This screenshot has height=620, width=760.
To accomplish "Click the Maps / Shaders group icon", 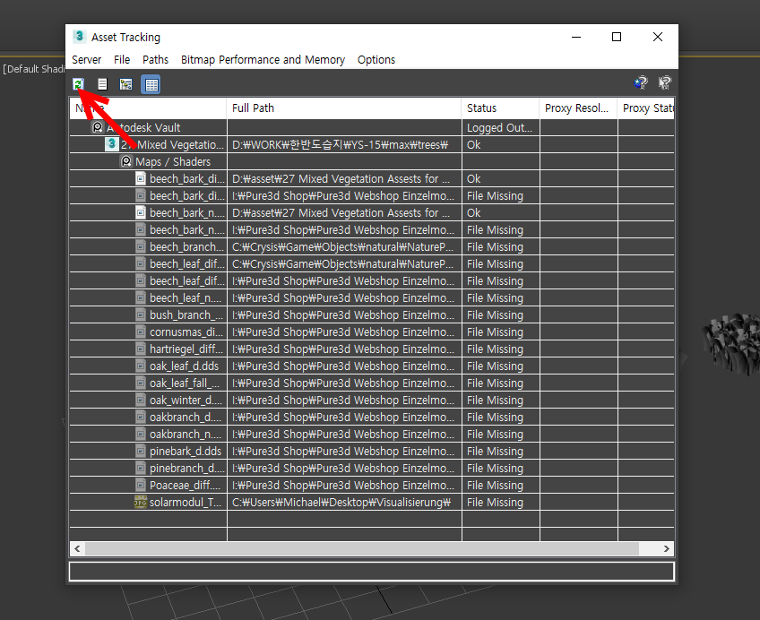I will [x=126, y=161].
